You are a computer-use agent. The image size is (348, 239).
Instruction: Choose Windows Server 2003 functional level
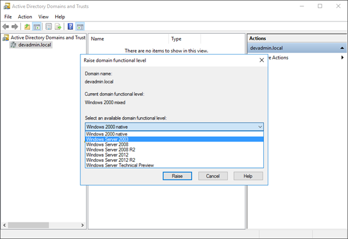(x=174, y=139)
